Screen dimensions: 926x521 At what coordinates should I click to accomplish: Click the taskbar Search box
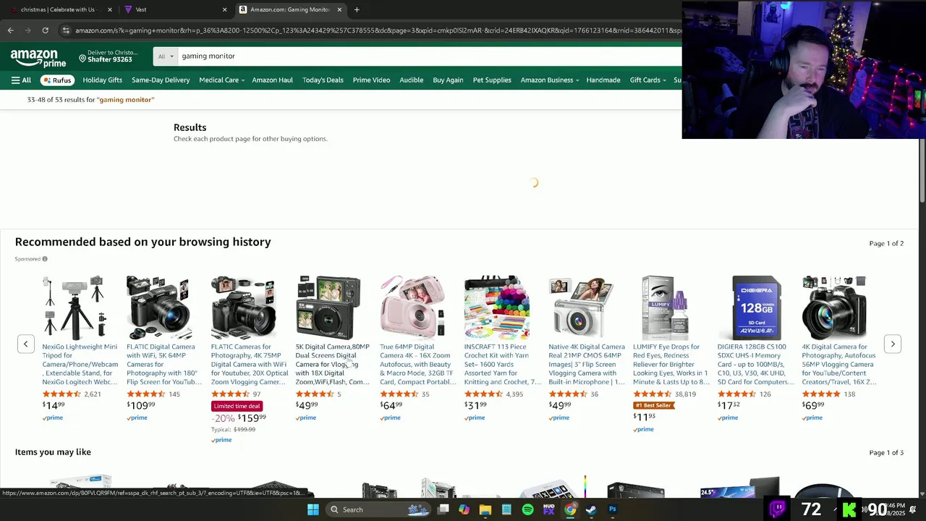[378, 509]
